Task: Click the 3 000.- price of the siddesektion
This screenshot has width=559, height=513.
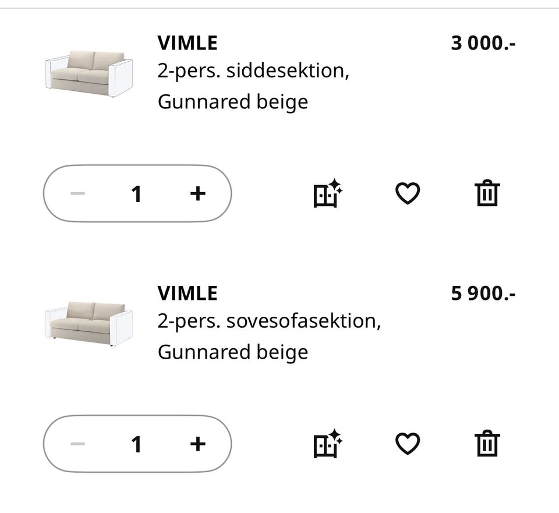Action: (x=483, y=42)
